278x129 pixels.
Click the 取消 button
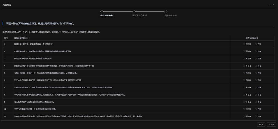pyautogui.click(x=261, y=124)
